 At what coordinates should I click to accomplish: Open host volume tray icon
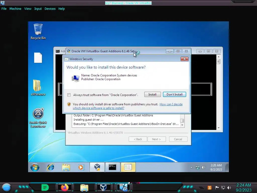tap(229, 187)
